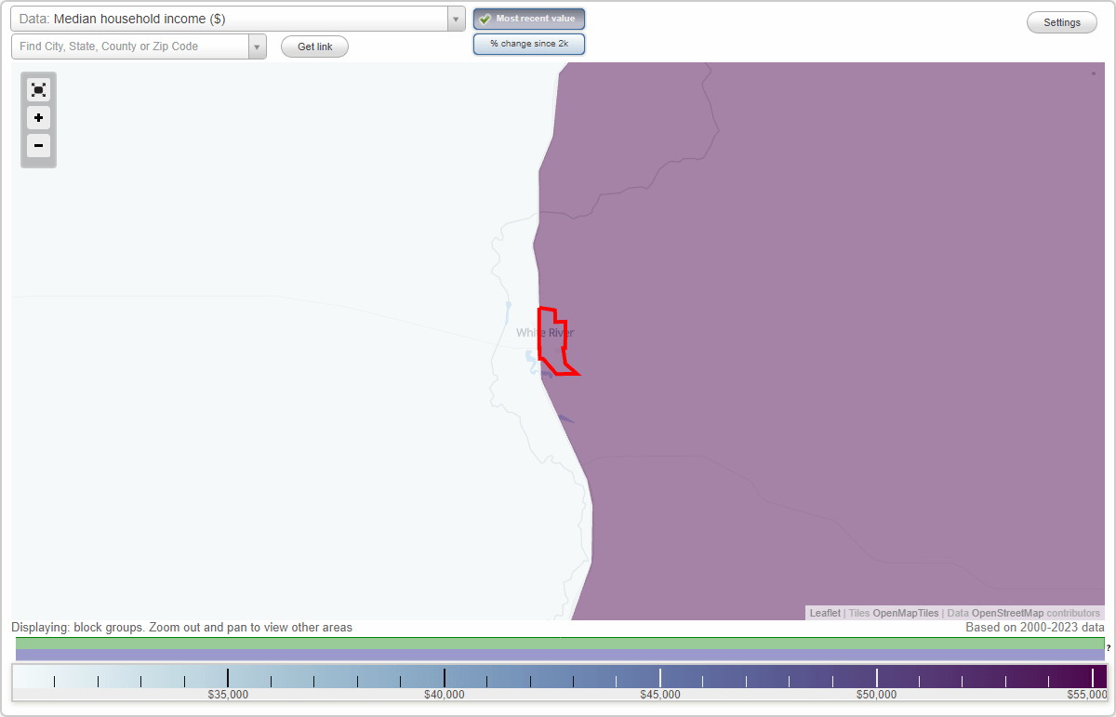
Task: Open the Settings panel
Action: tap(1061, 21)
